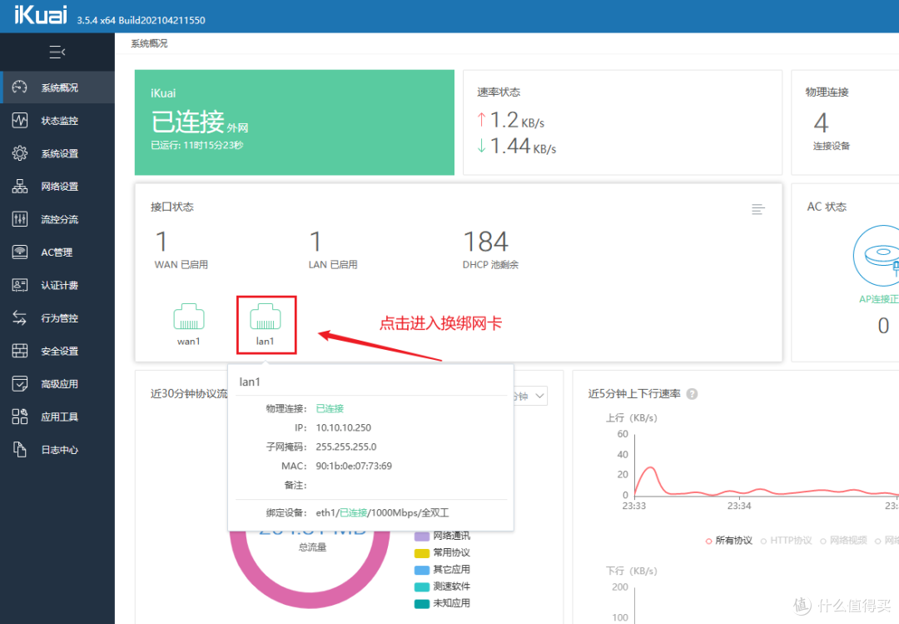
Task: Collapse the sidebar with the hamburger icon
Action: click(x=57, y=52)
